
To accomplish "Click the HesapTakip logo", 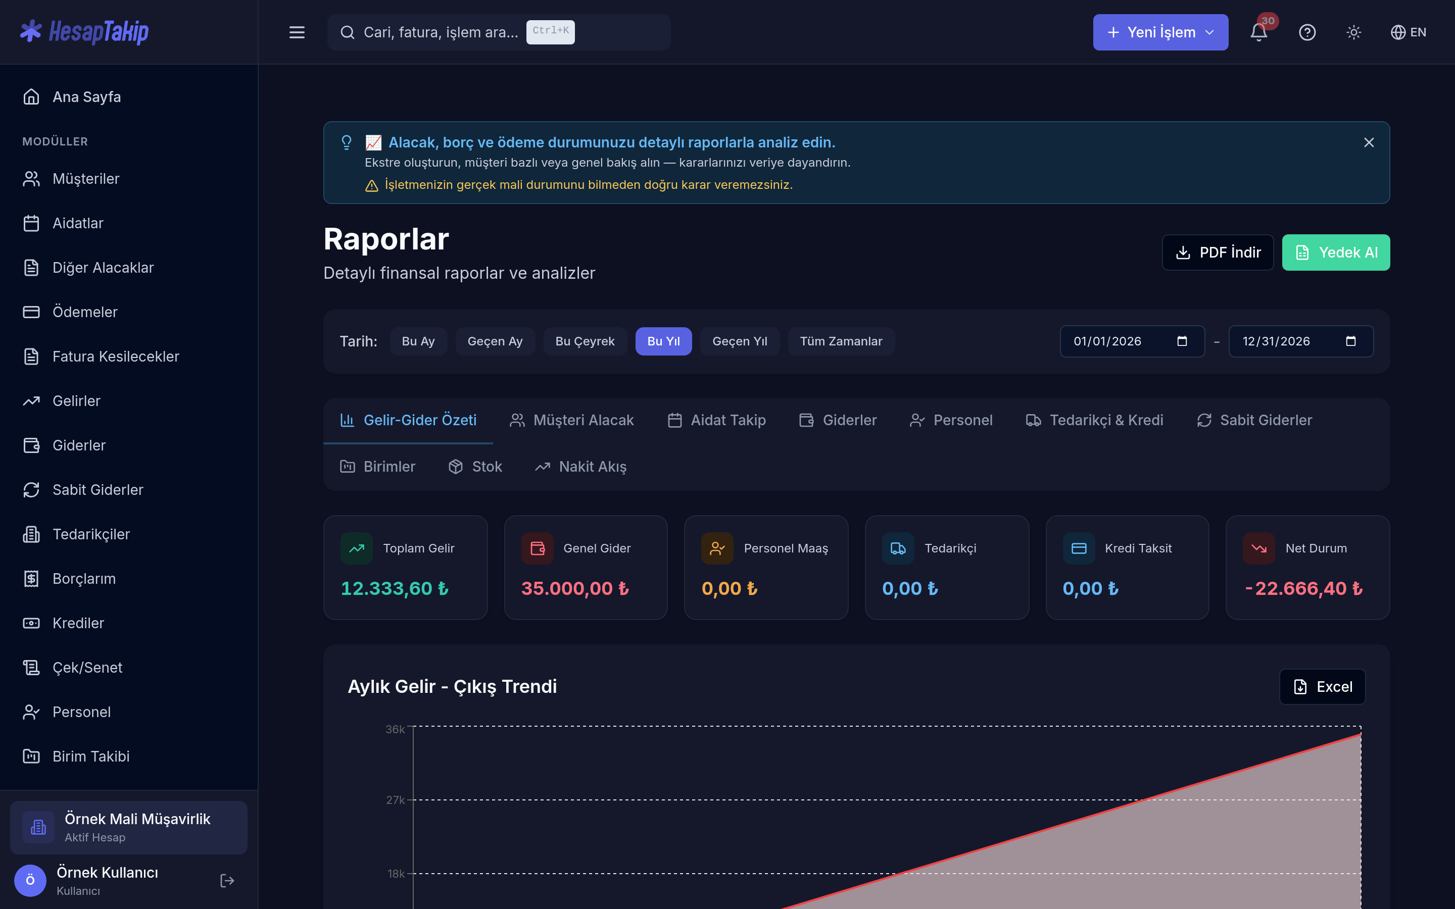I will [x=84, y=32].
